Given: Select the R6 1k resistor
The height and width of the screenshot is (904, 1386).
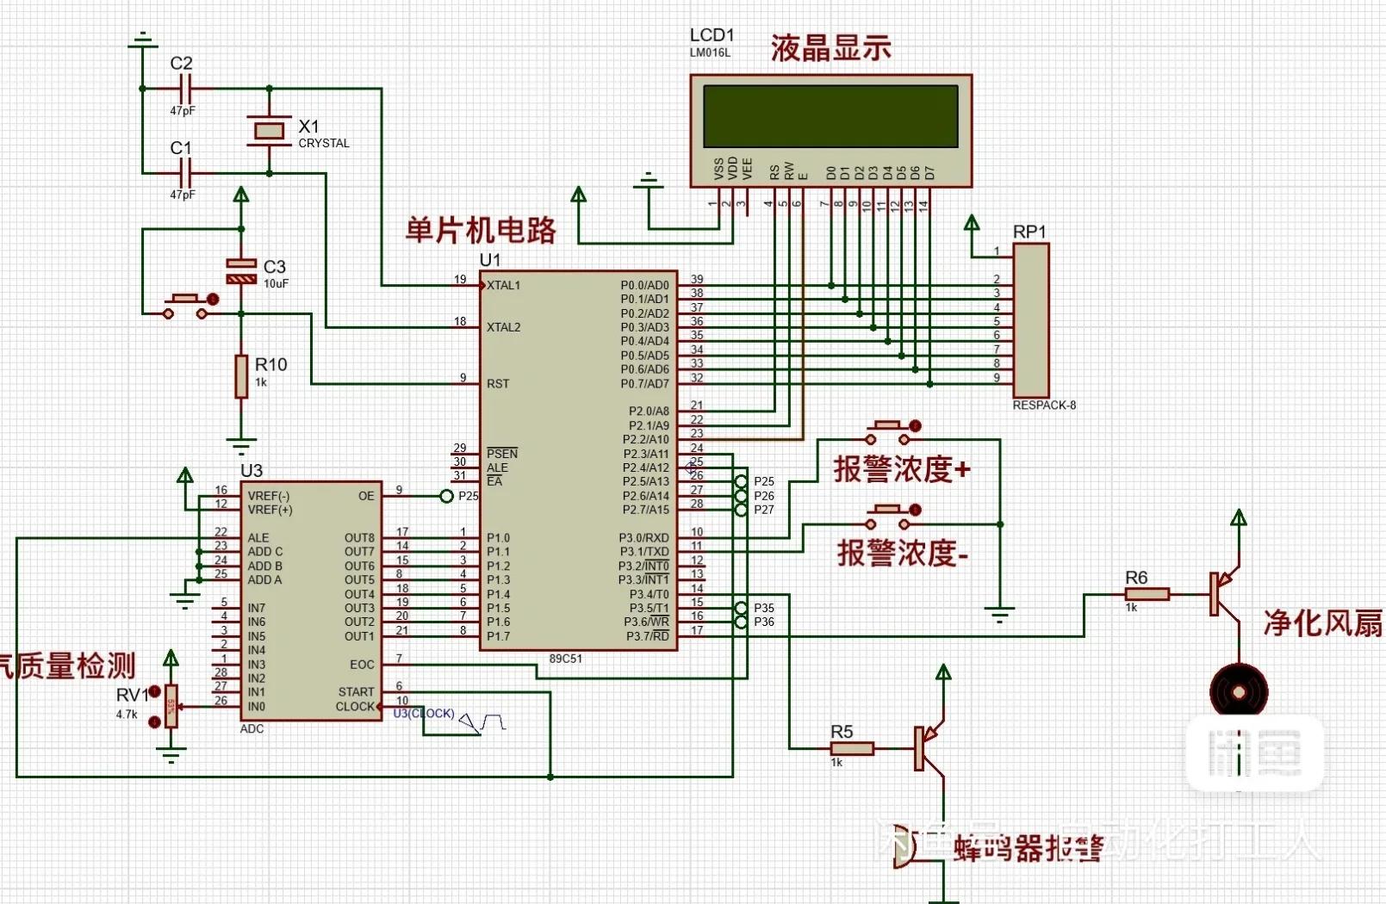Looking at the screenshot, I should pos(1147,593).
